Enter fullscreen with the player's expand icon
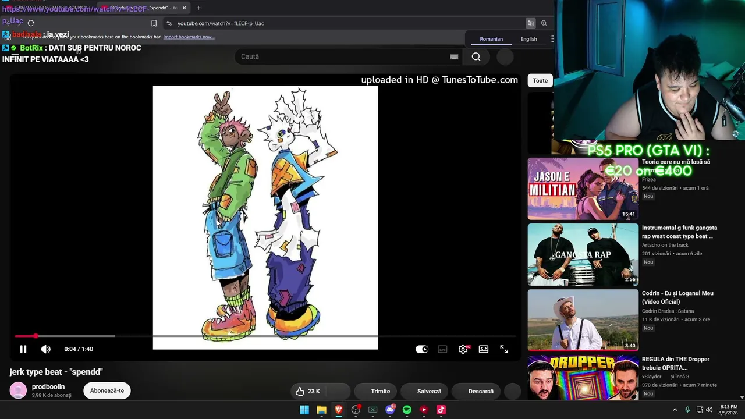 504,349
